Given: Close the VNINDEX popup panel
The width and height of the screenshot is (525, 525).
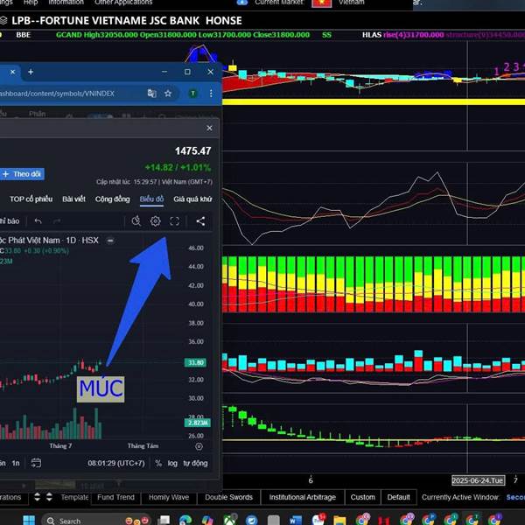Looking at the screenshot, I should pyautogui.click(x=210, y=128).
